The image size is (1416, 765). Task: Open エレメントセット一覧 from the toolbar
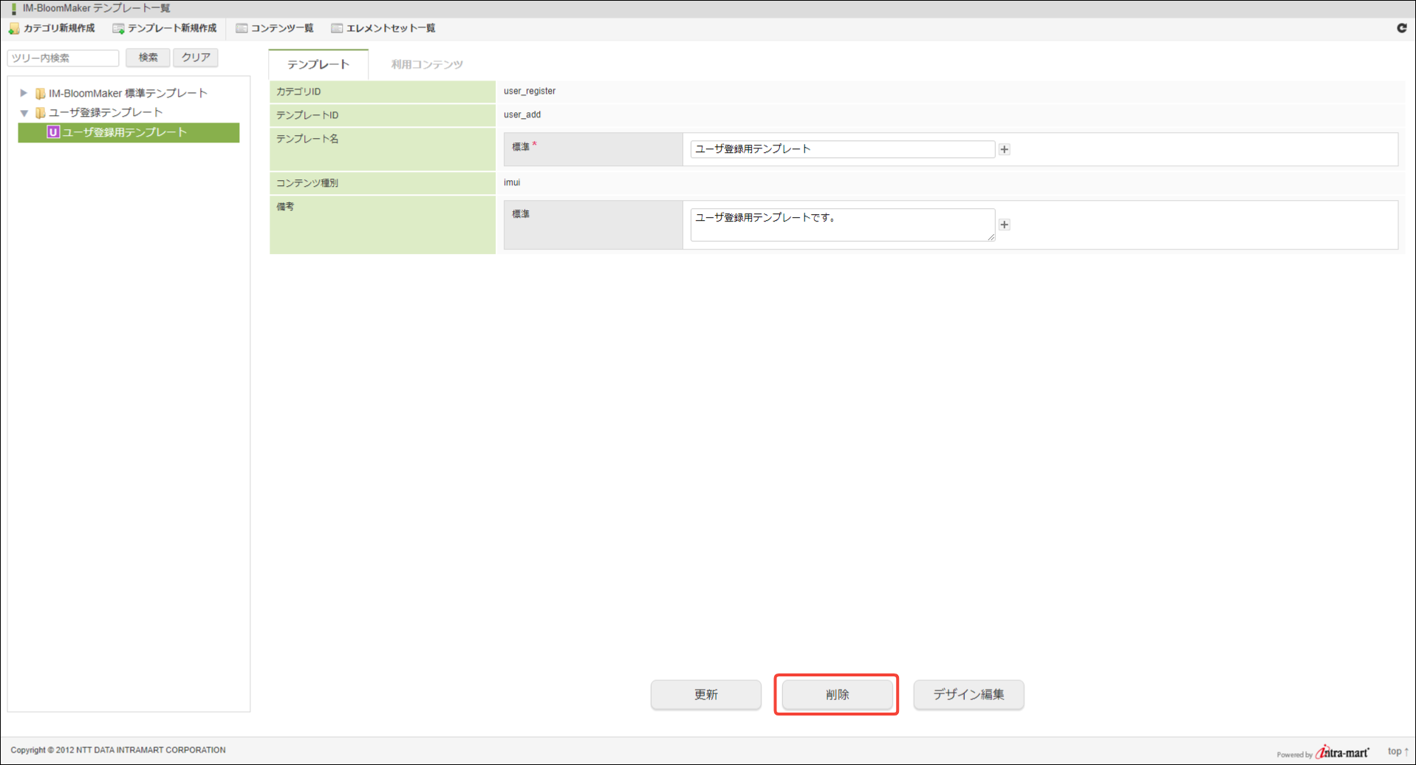pos(383,29)
